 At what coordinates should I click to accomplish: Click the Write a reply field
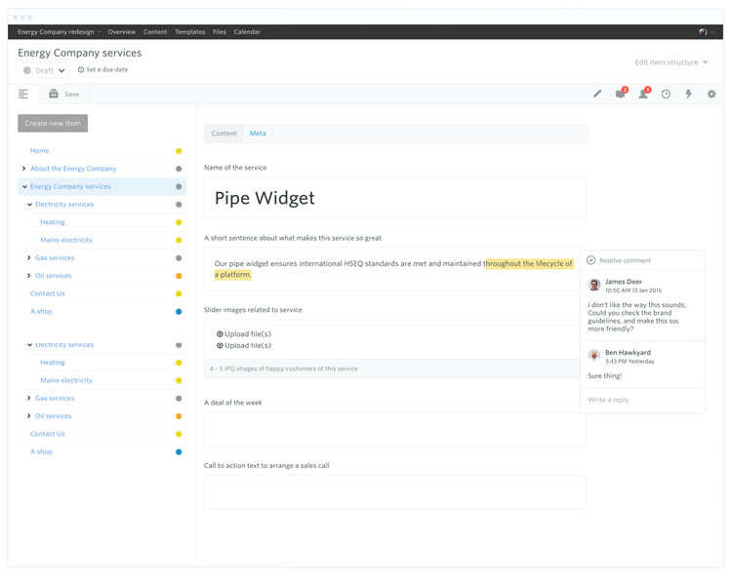click(x=640, y=400)
